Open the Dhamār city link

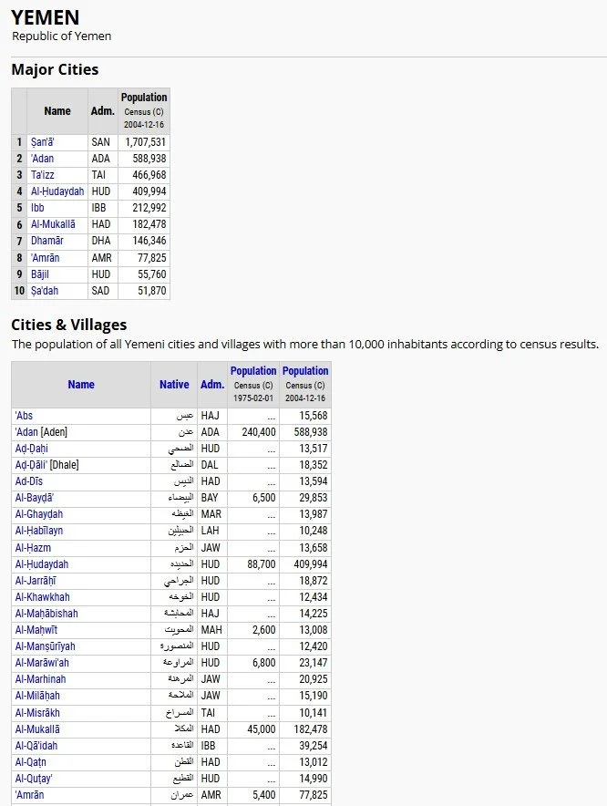click(x=47, y=241)
